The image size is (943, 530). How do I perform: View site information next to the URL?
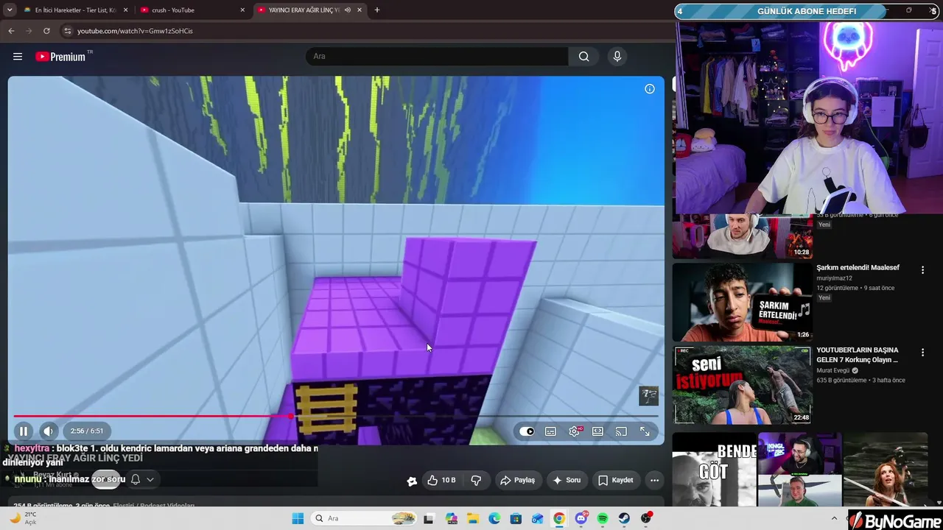click(x=67, y=31)
